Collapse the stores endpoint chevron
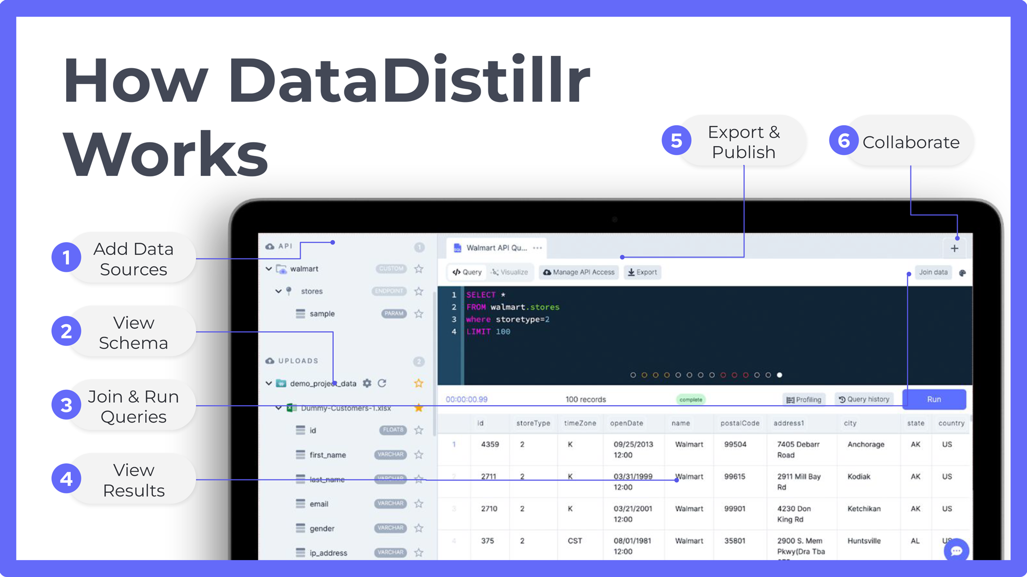This screenshot has width=1027, height=577. click(x=278, y=291)
